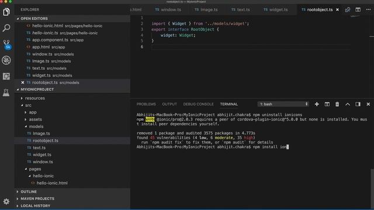The height and width of the screenshot is (210, 374).
Task: Open the Search view icon
Action: (6, 28)
